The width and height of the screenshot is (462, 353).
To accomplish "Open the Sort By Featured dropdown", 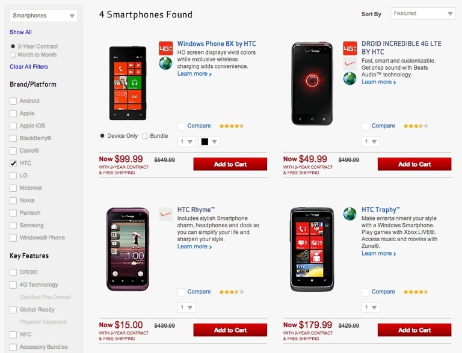I will [x=423, y=13].
